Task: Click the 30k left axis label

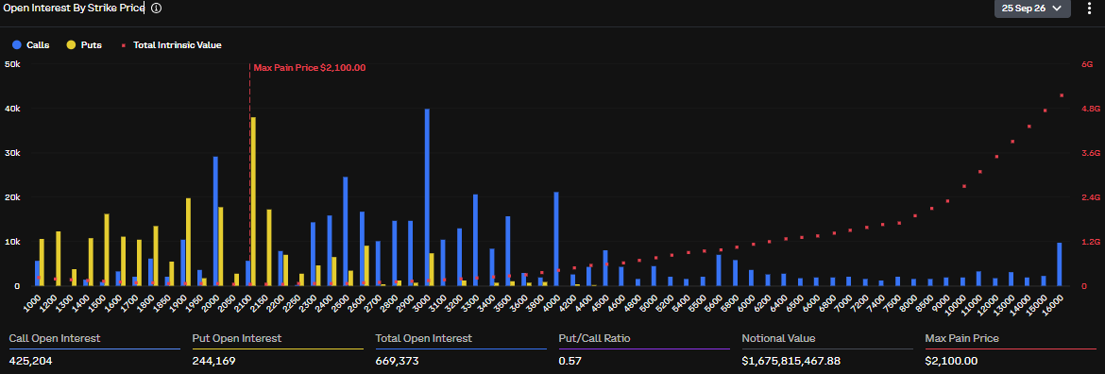Action: click(x=12, y=153)
